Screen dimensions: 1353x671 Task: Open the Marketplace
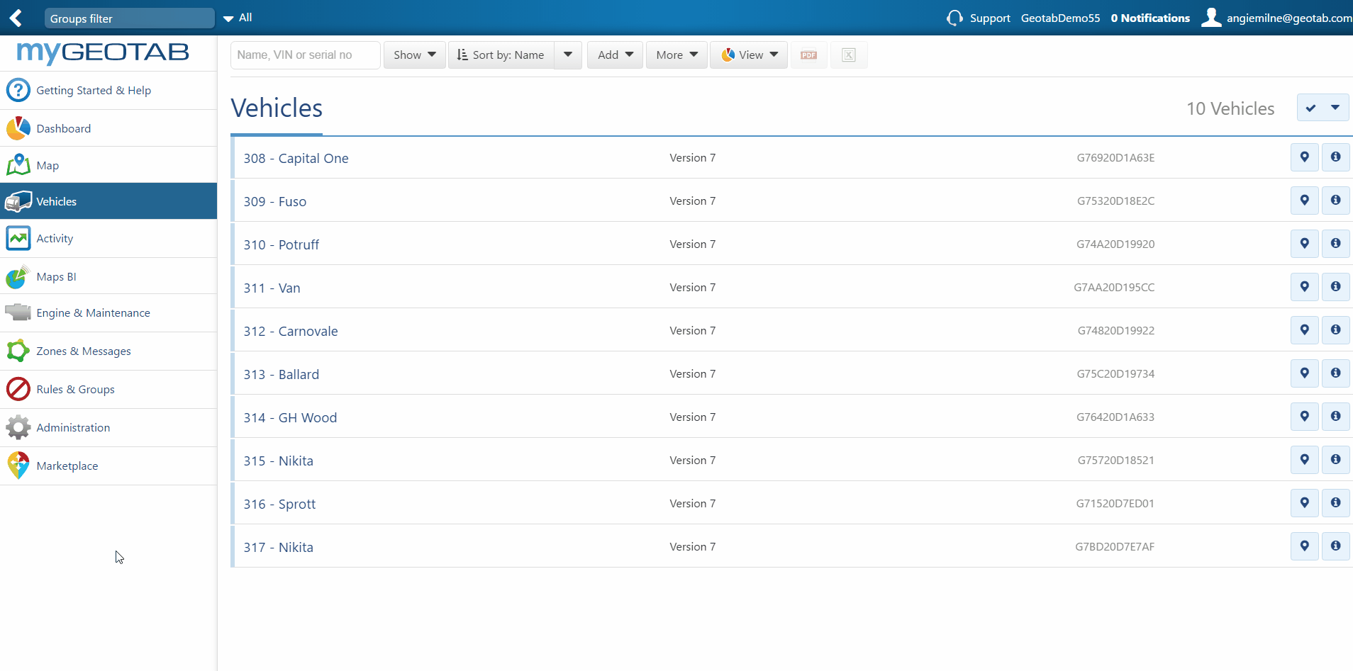pyautogui.click(x=108, y=466)
